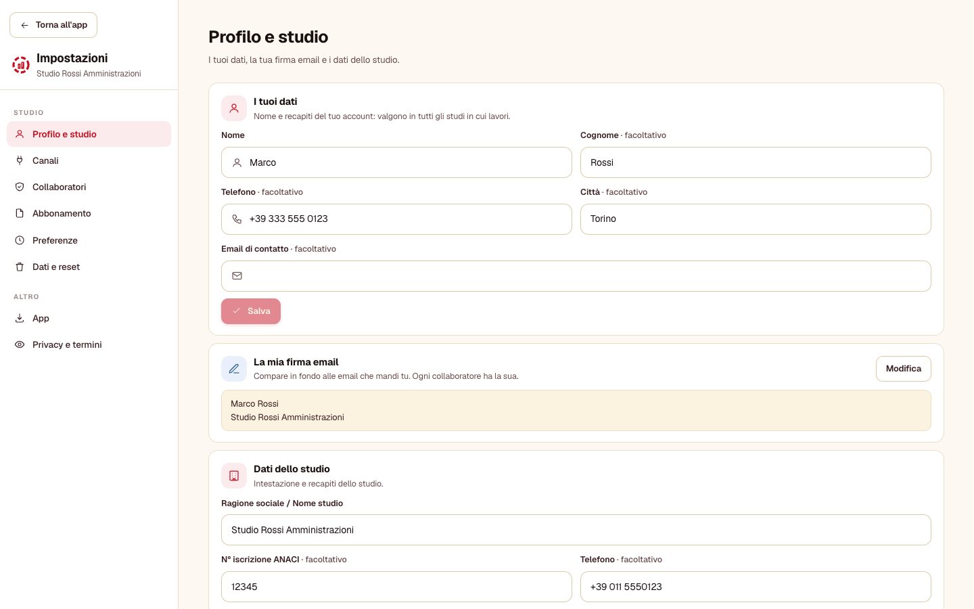Click the person icon beside Profilo e studio
This screenshot has height=609, width=974.
click(20, 134)
